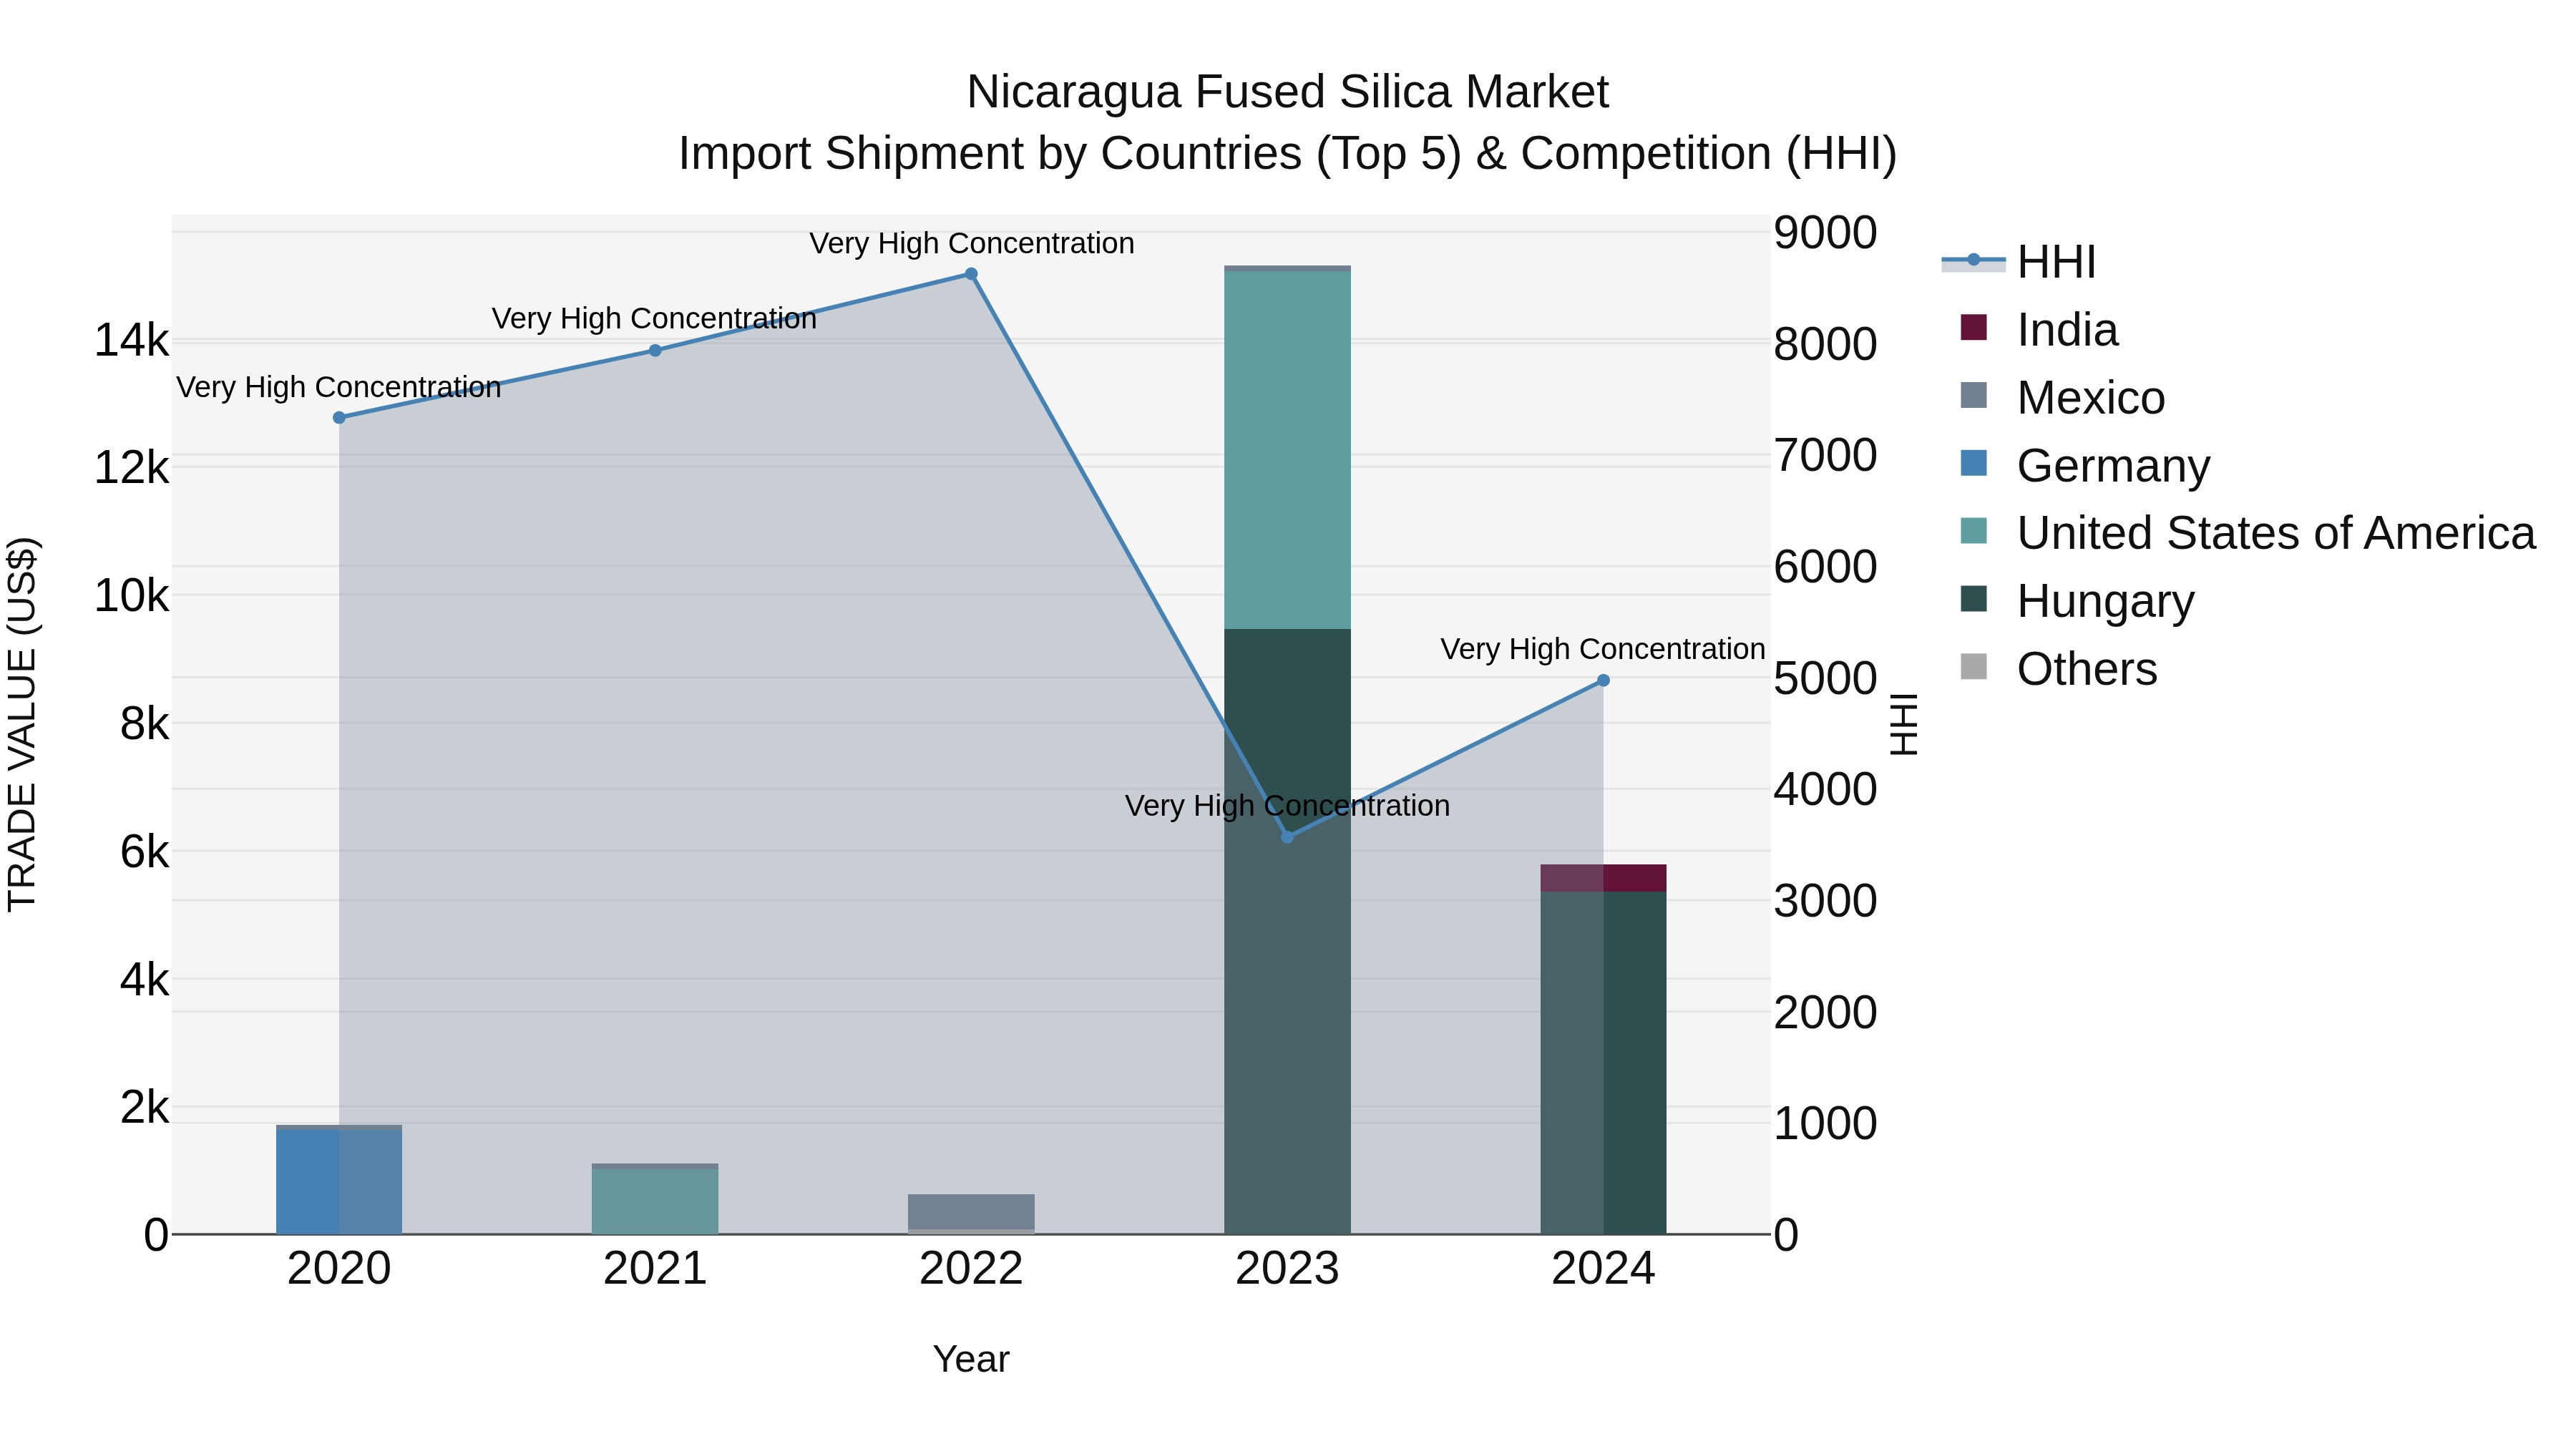2576x1449 pixels.
Task: Click the 7000 right-axis tick label
Action: [1826, 456]
